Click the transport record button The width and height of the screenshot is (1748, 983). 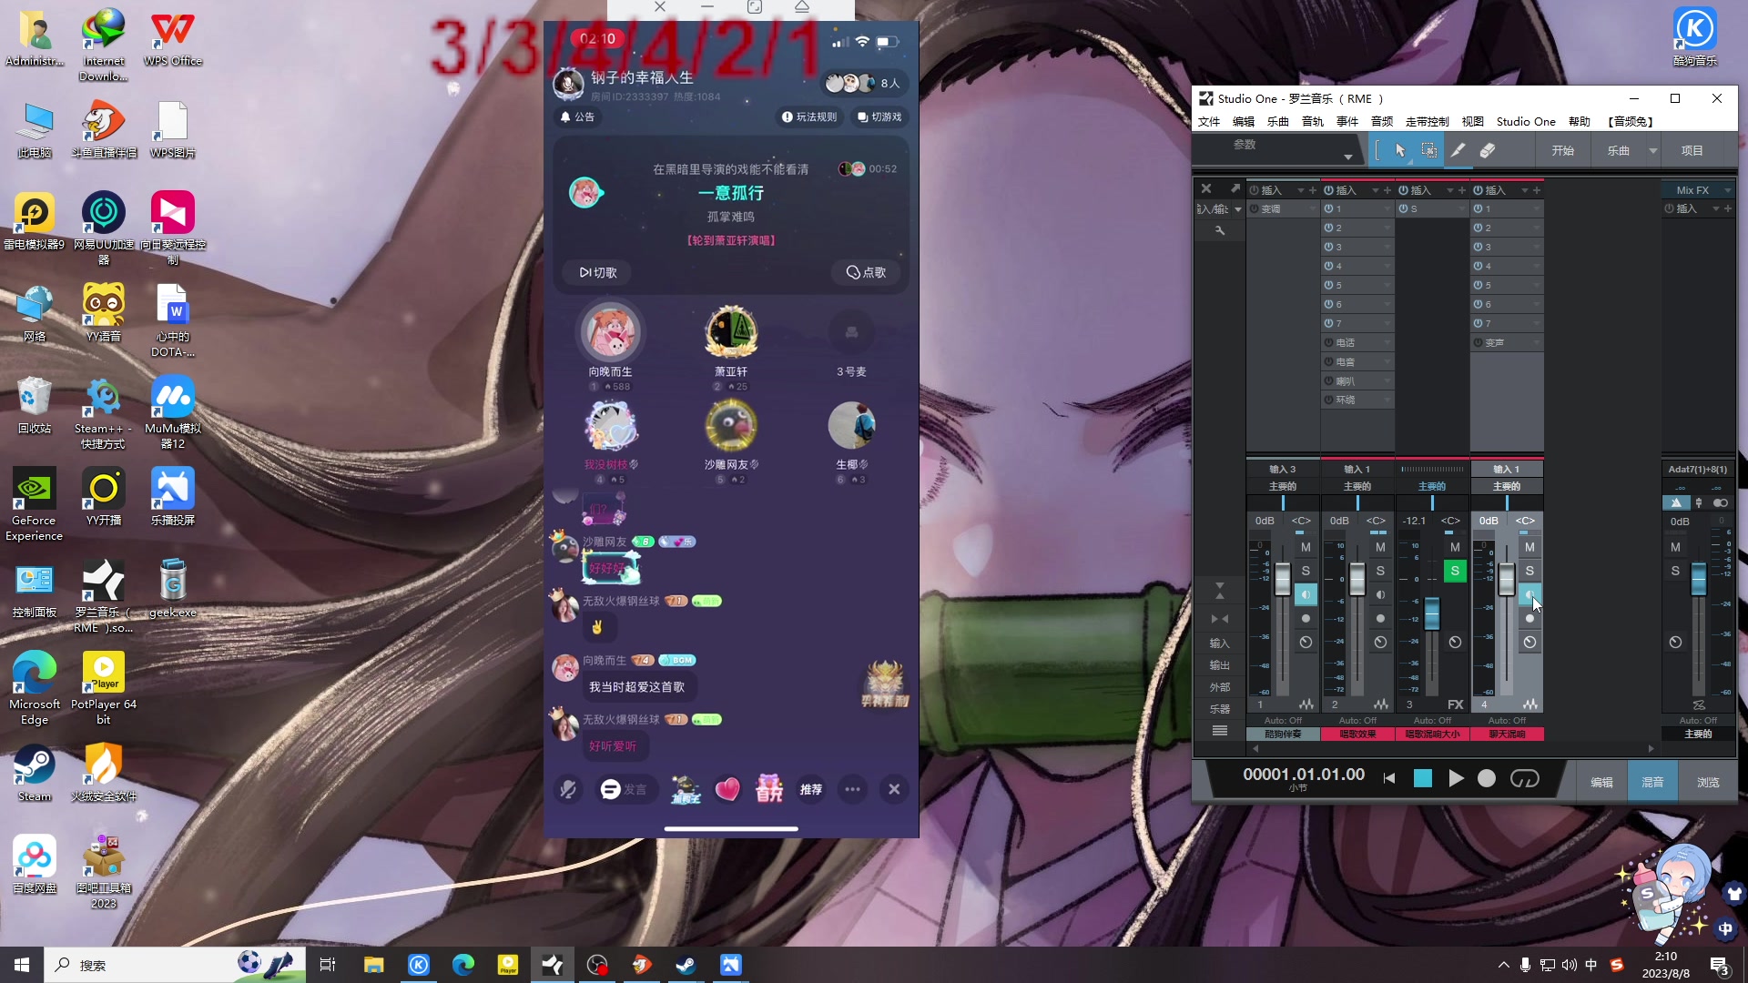pyautogui.click(x=1487, y=778)
